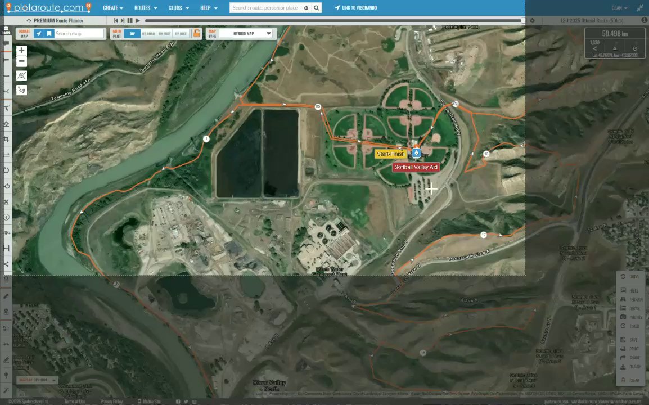Open the directions list tool
The image size is (649, 405).
pyautogui.click(x=629, y=308)
